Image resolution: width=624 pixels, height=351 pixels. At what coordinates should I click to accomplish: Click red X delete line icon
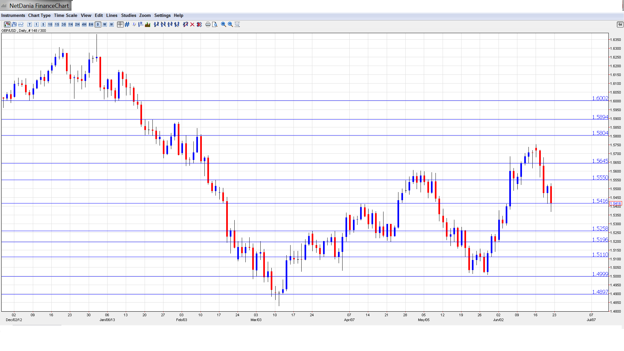[192, 24]
